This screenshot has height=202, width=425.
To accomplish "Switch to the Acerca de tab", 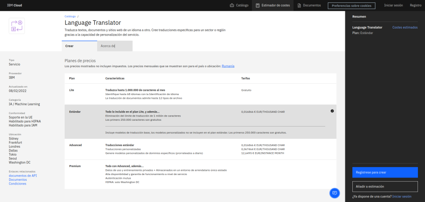I will pyautogui.click(x=115, y=46).
